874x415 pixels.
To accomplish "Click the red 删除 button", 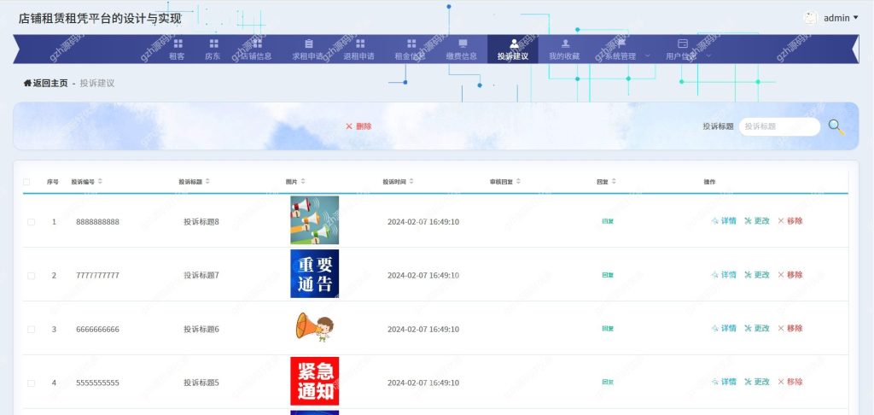I will tap(358, 126).
